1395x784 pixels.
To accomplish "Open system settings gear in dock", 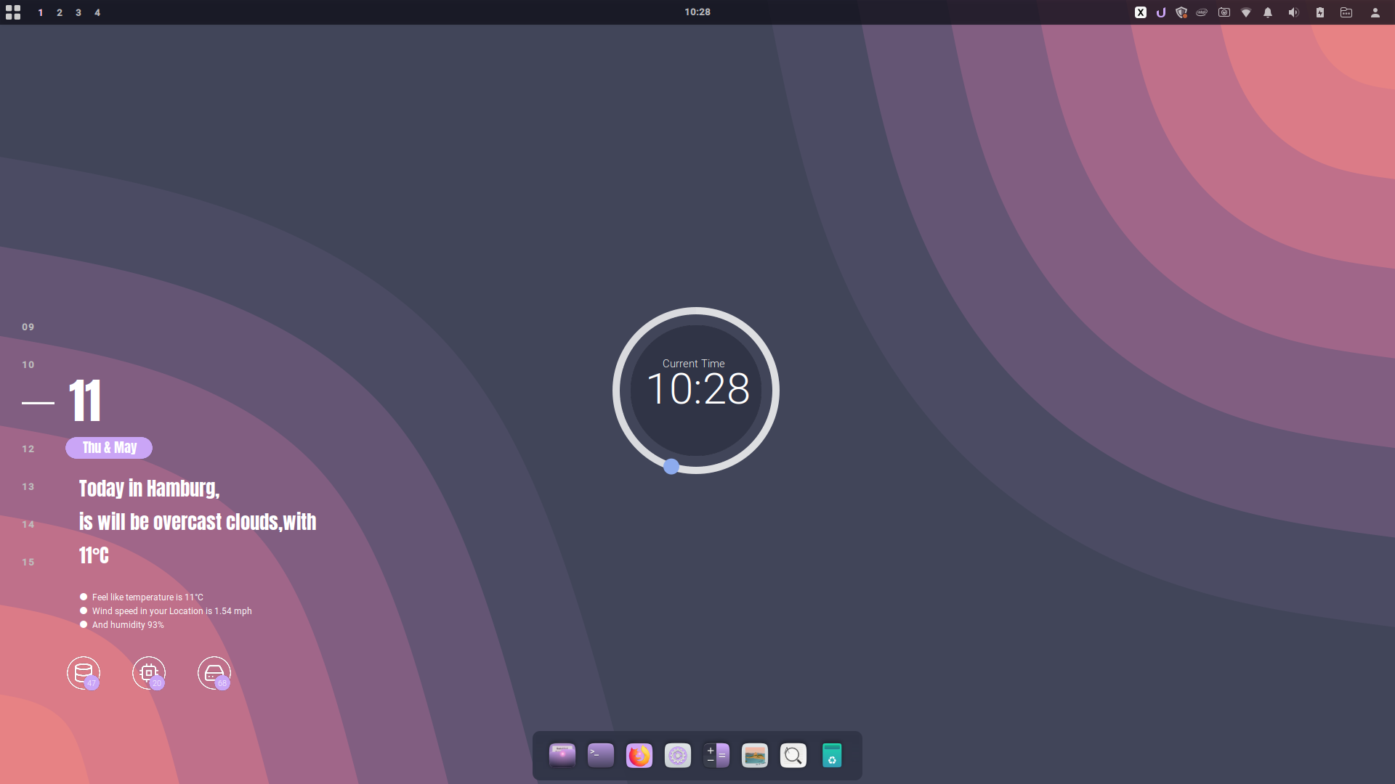I will coord(678,756).
